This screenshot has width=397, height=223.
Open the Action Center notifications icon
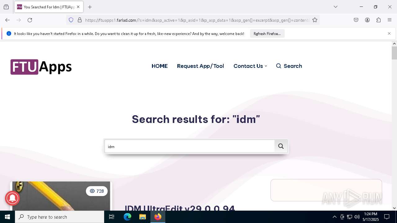[387, 217]
